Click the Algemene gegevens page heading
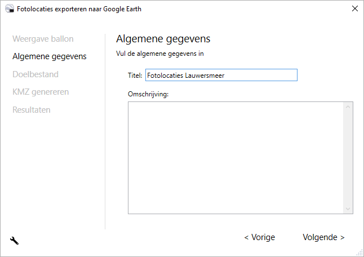 (x=163, y=39)
